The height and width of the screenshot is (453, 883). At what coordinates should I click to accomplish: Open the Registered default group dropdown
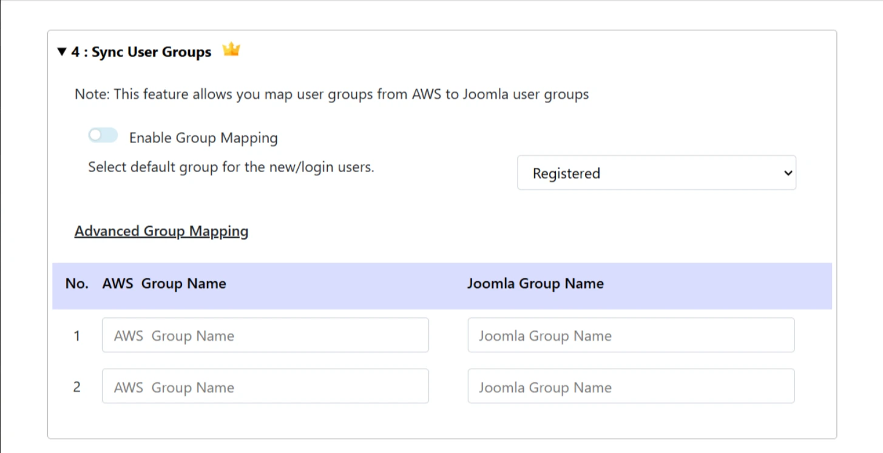[657, 173]
